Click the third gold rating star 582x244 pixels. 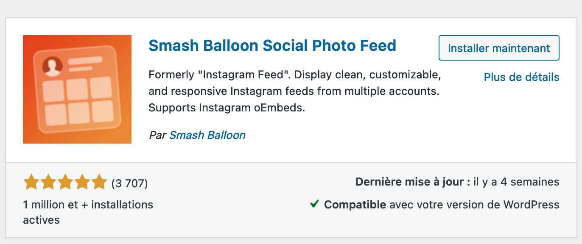[65, 183]
